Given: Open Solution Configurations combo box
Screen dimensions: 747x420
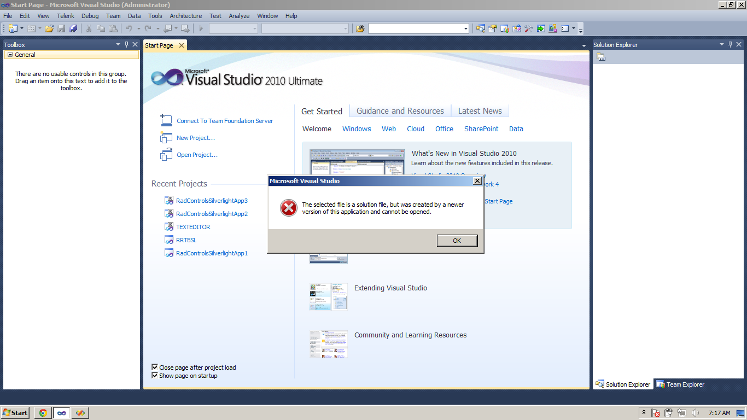Looking at the screenshot, I should point(234,28).
